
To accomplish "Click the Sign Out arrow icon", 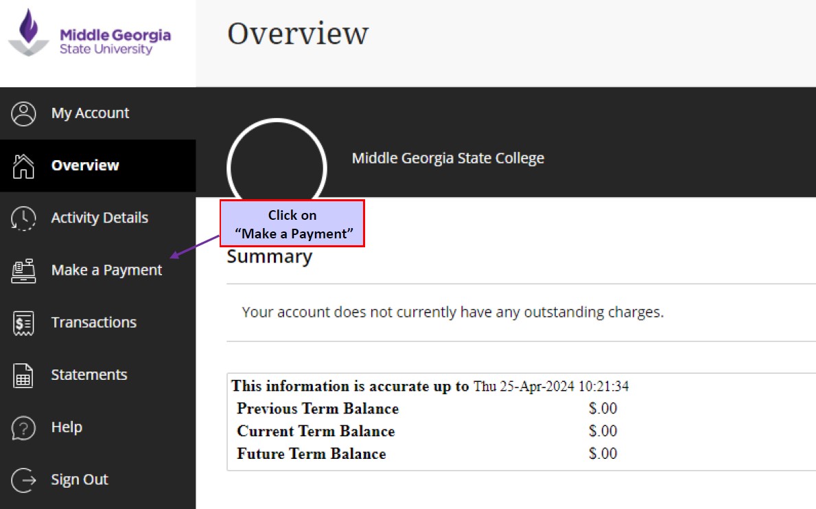I will coord(23,480).
